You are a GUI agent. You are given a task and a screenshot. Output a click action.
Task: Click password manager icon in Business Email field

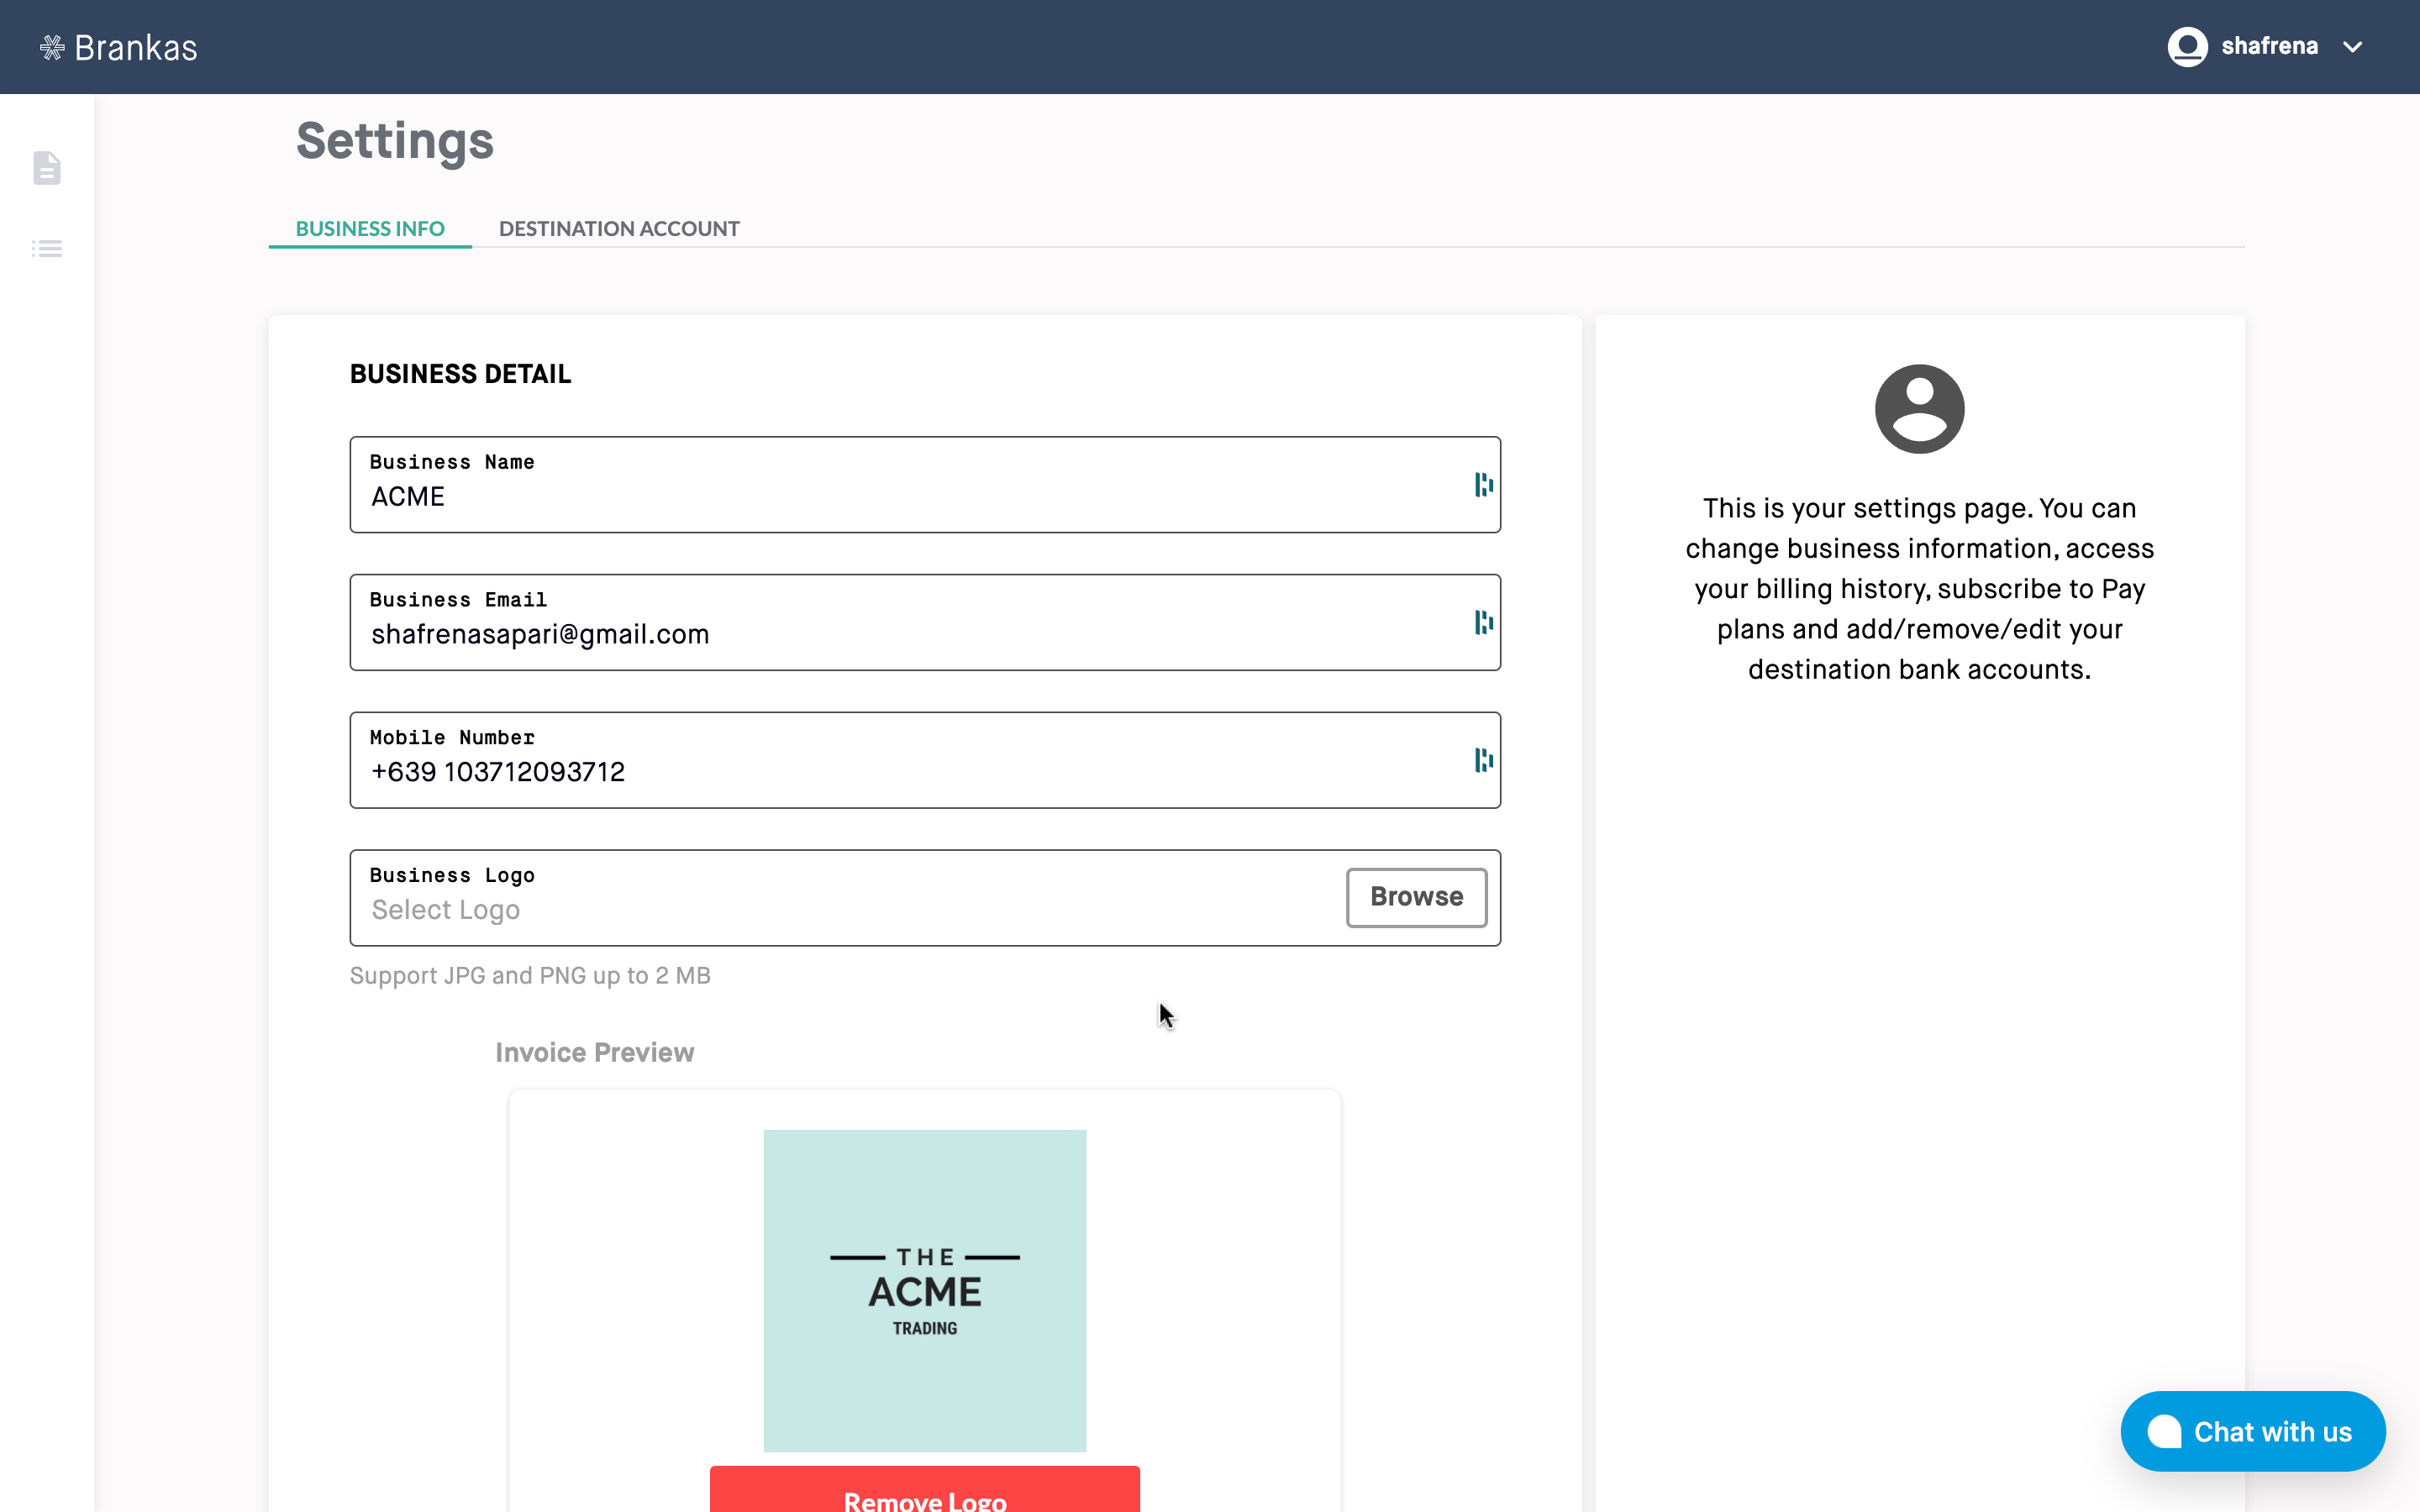pyautogui.click(x=1483, y=622)
